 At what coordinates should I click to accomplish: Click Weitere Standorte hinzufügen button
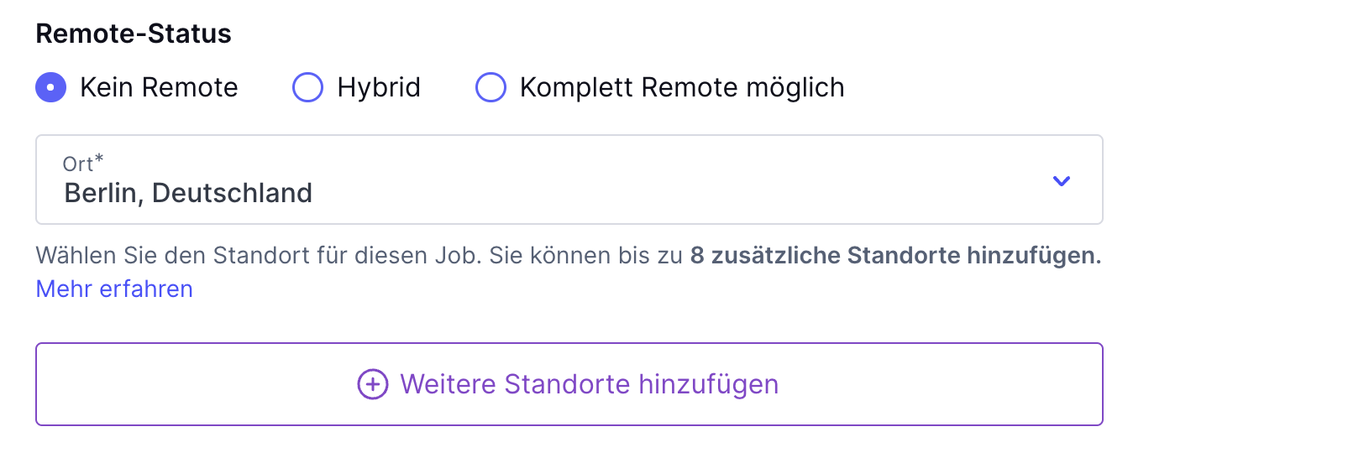coord(569,384)
